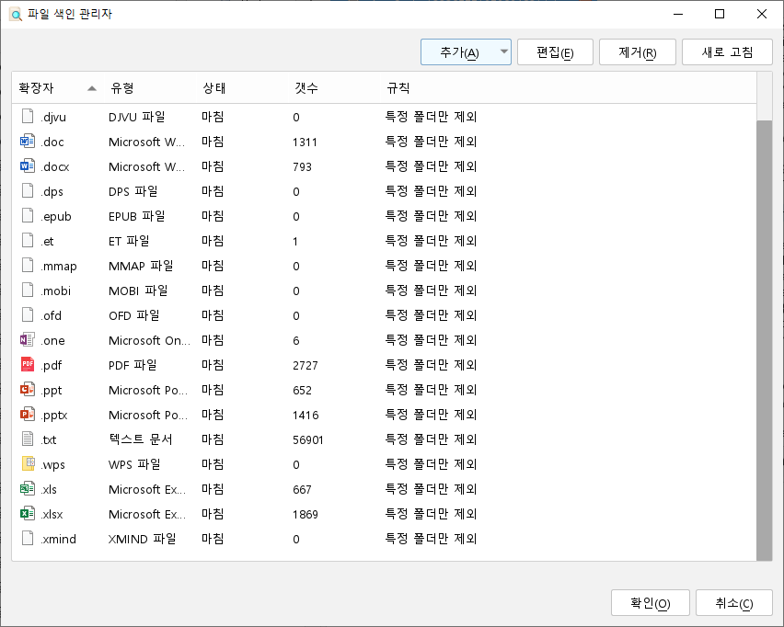Click the blank file icon for .epub
Viewport: 784px width, 627px height.
pos(28,216)
